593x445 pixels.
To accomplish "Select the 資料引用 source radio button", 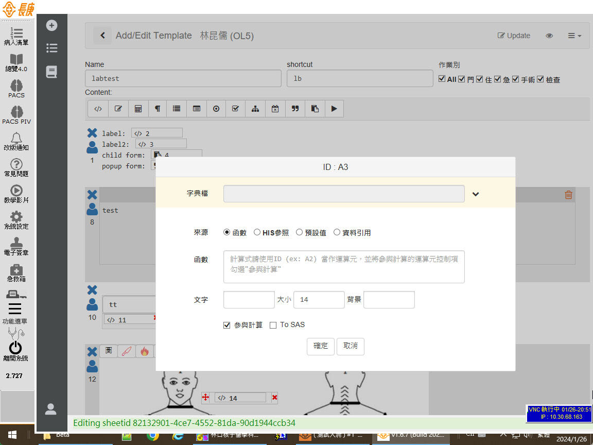I will (337, 232).
